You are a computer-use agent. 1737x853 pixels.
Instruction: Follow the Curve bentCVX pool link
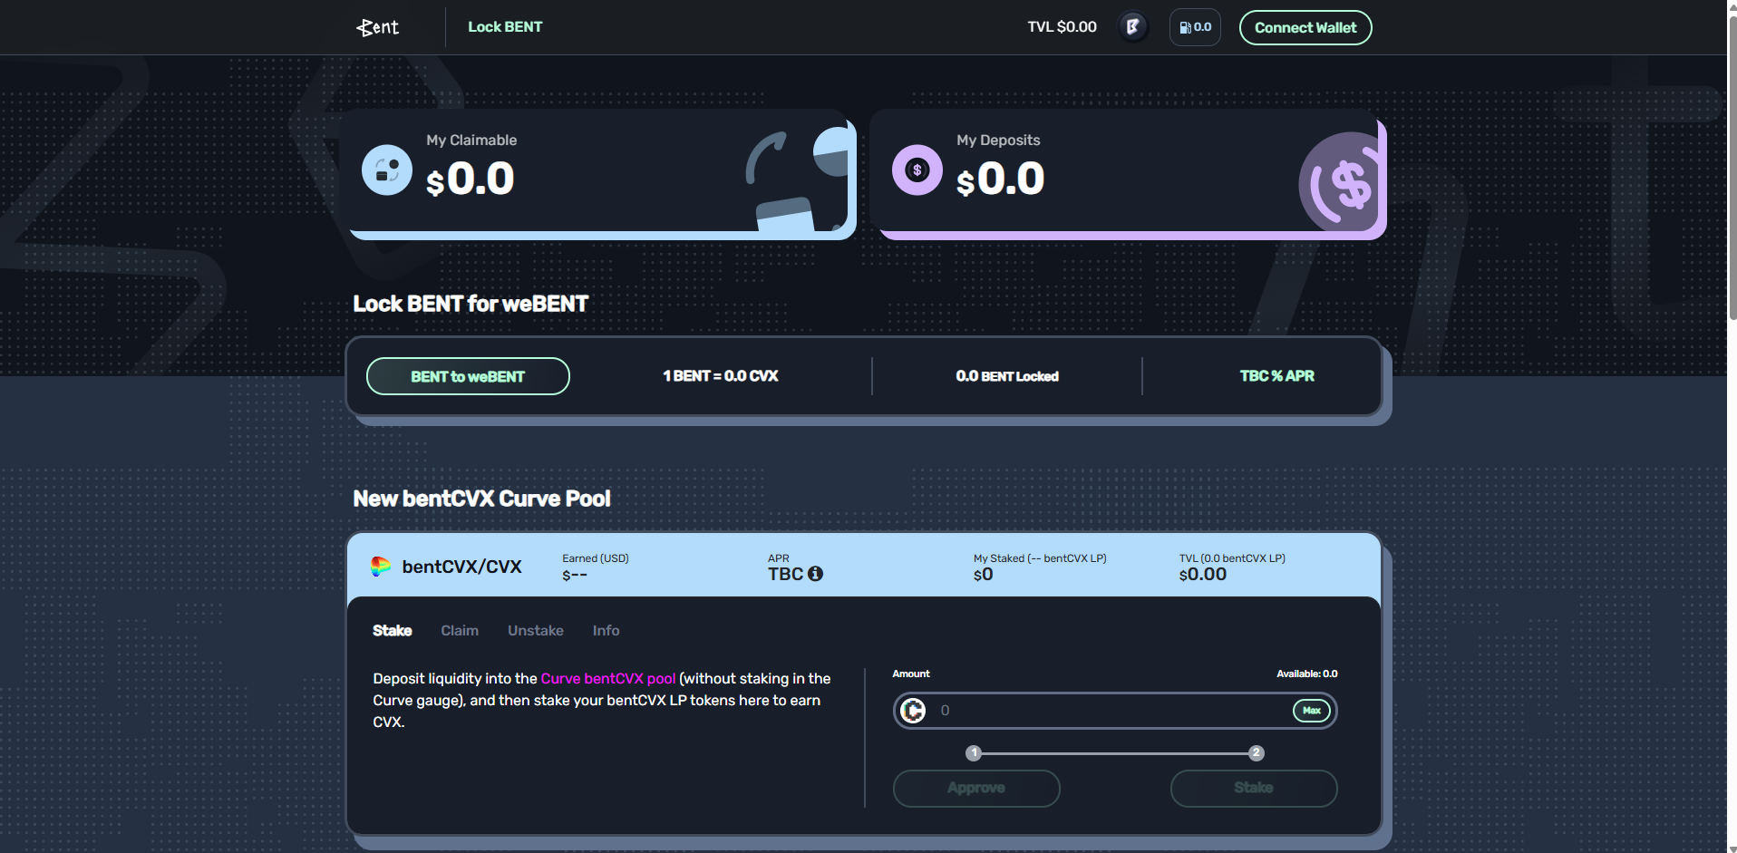coord(608,679)
